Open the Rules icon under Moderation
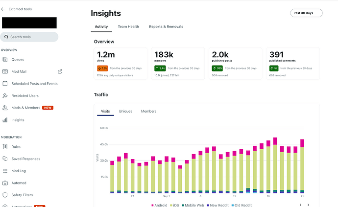 [x=5, y=147]
